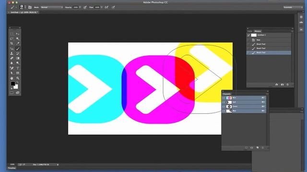Save selection as channel

(251, 148)
